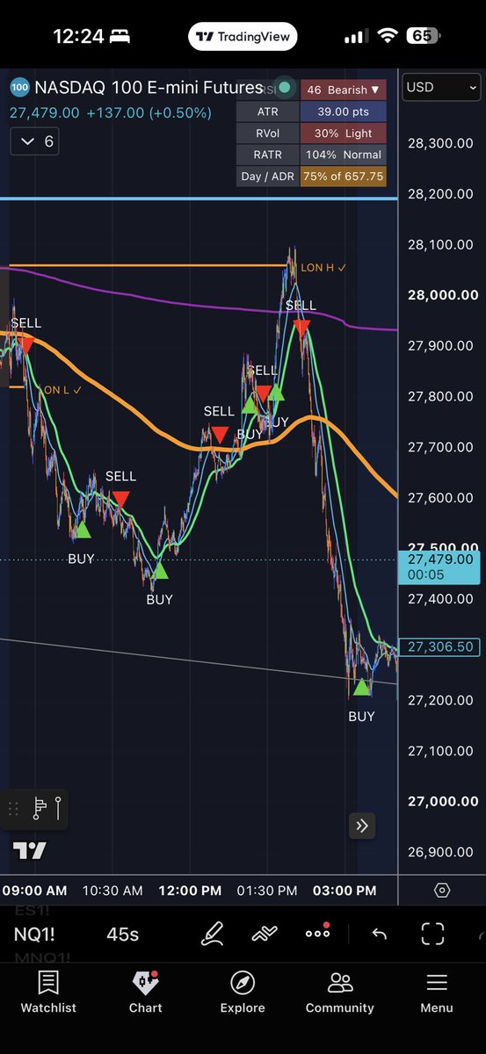Tap the 12:24 clock in the status bar

coord(78,37)
